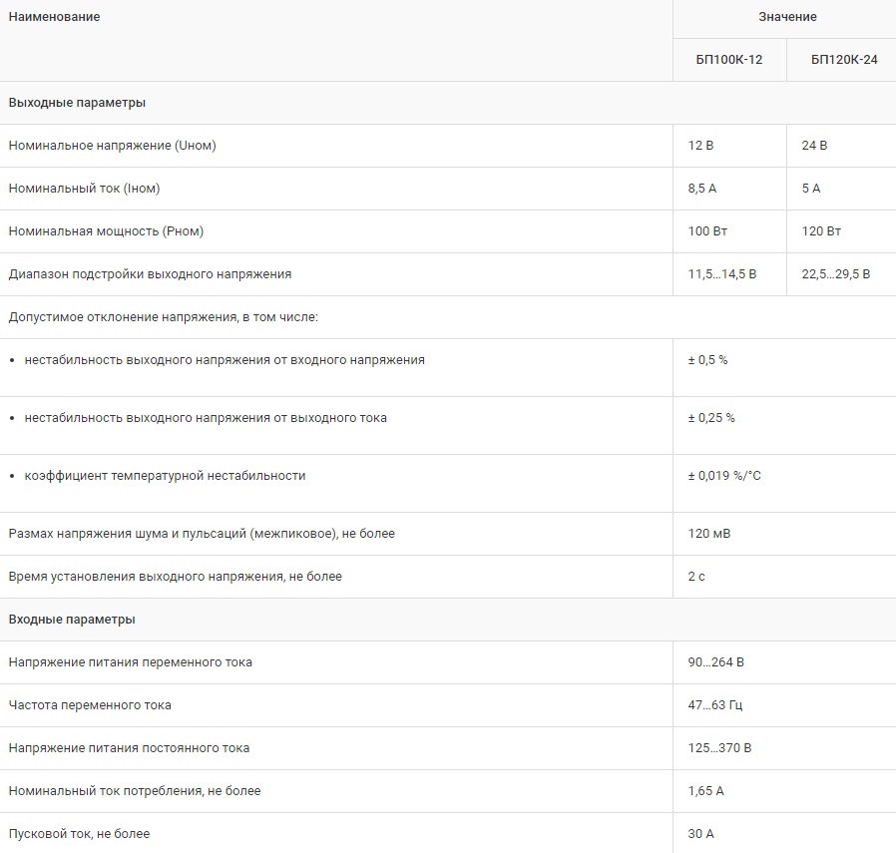Click the ± 0,019 %/°C temperature coefficient value
Image resolution: width=896 pixels, height=853 pixels.
(x=724, y=476)
